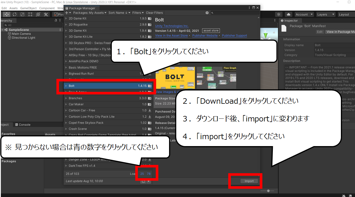Screen dimensions: 355x197
Task: Click the download icon beside Car Maker
Action: 150,104
